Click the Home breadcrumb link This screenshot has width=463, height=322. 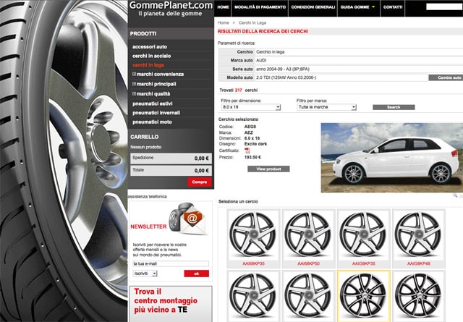(224, 22)
